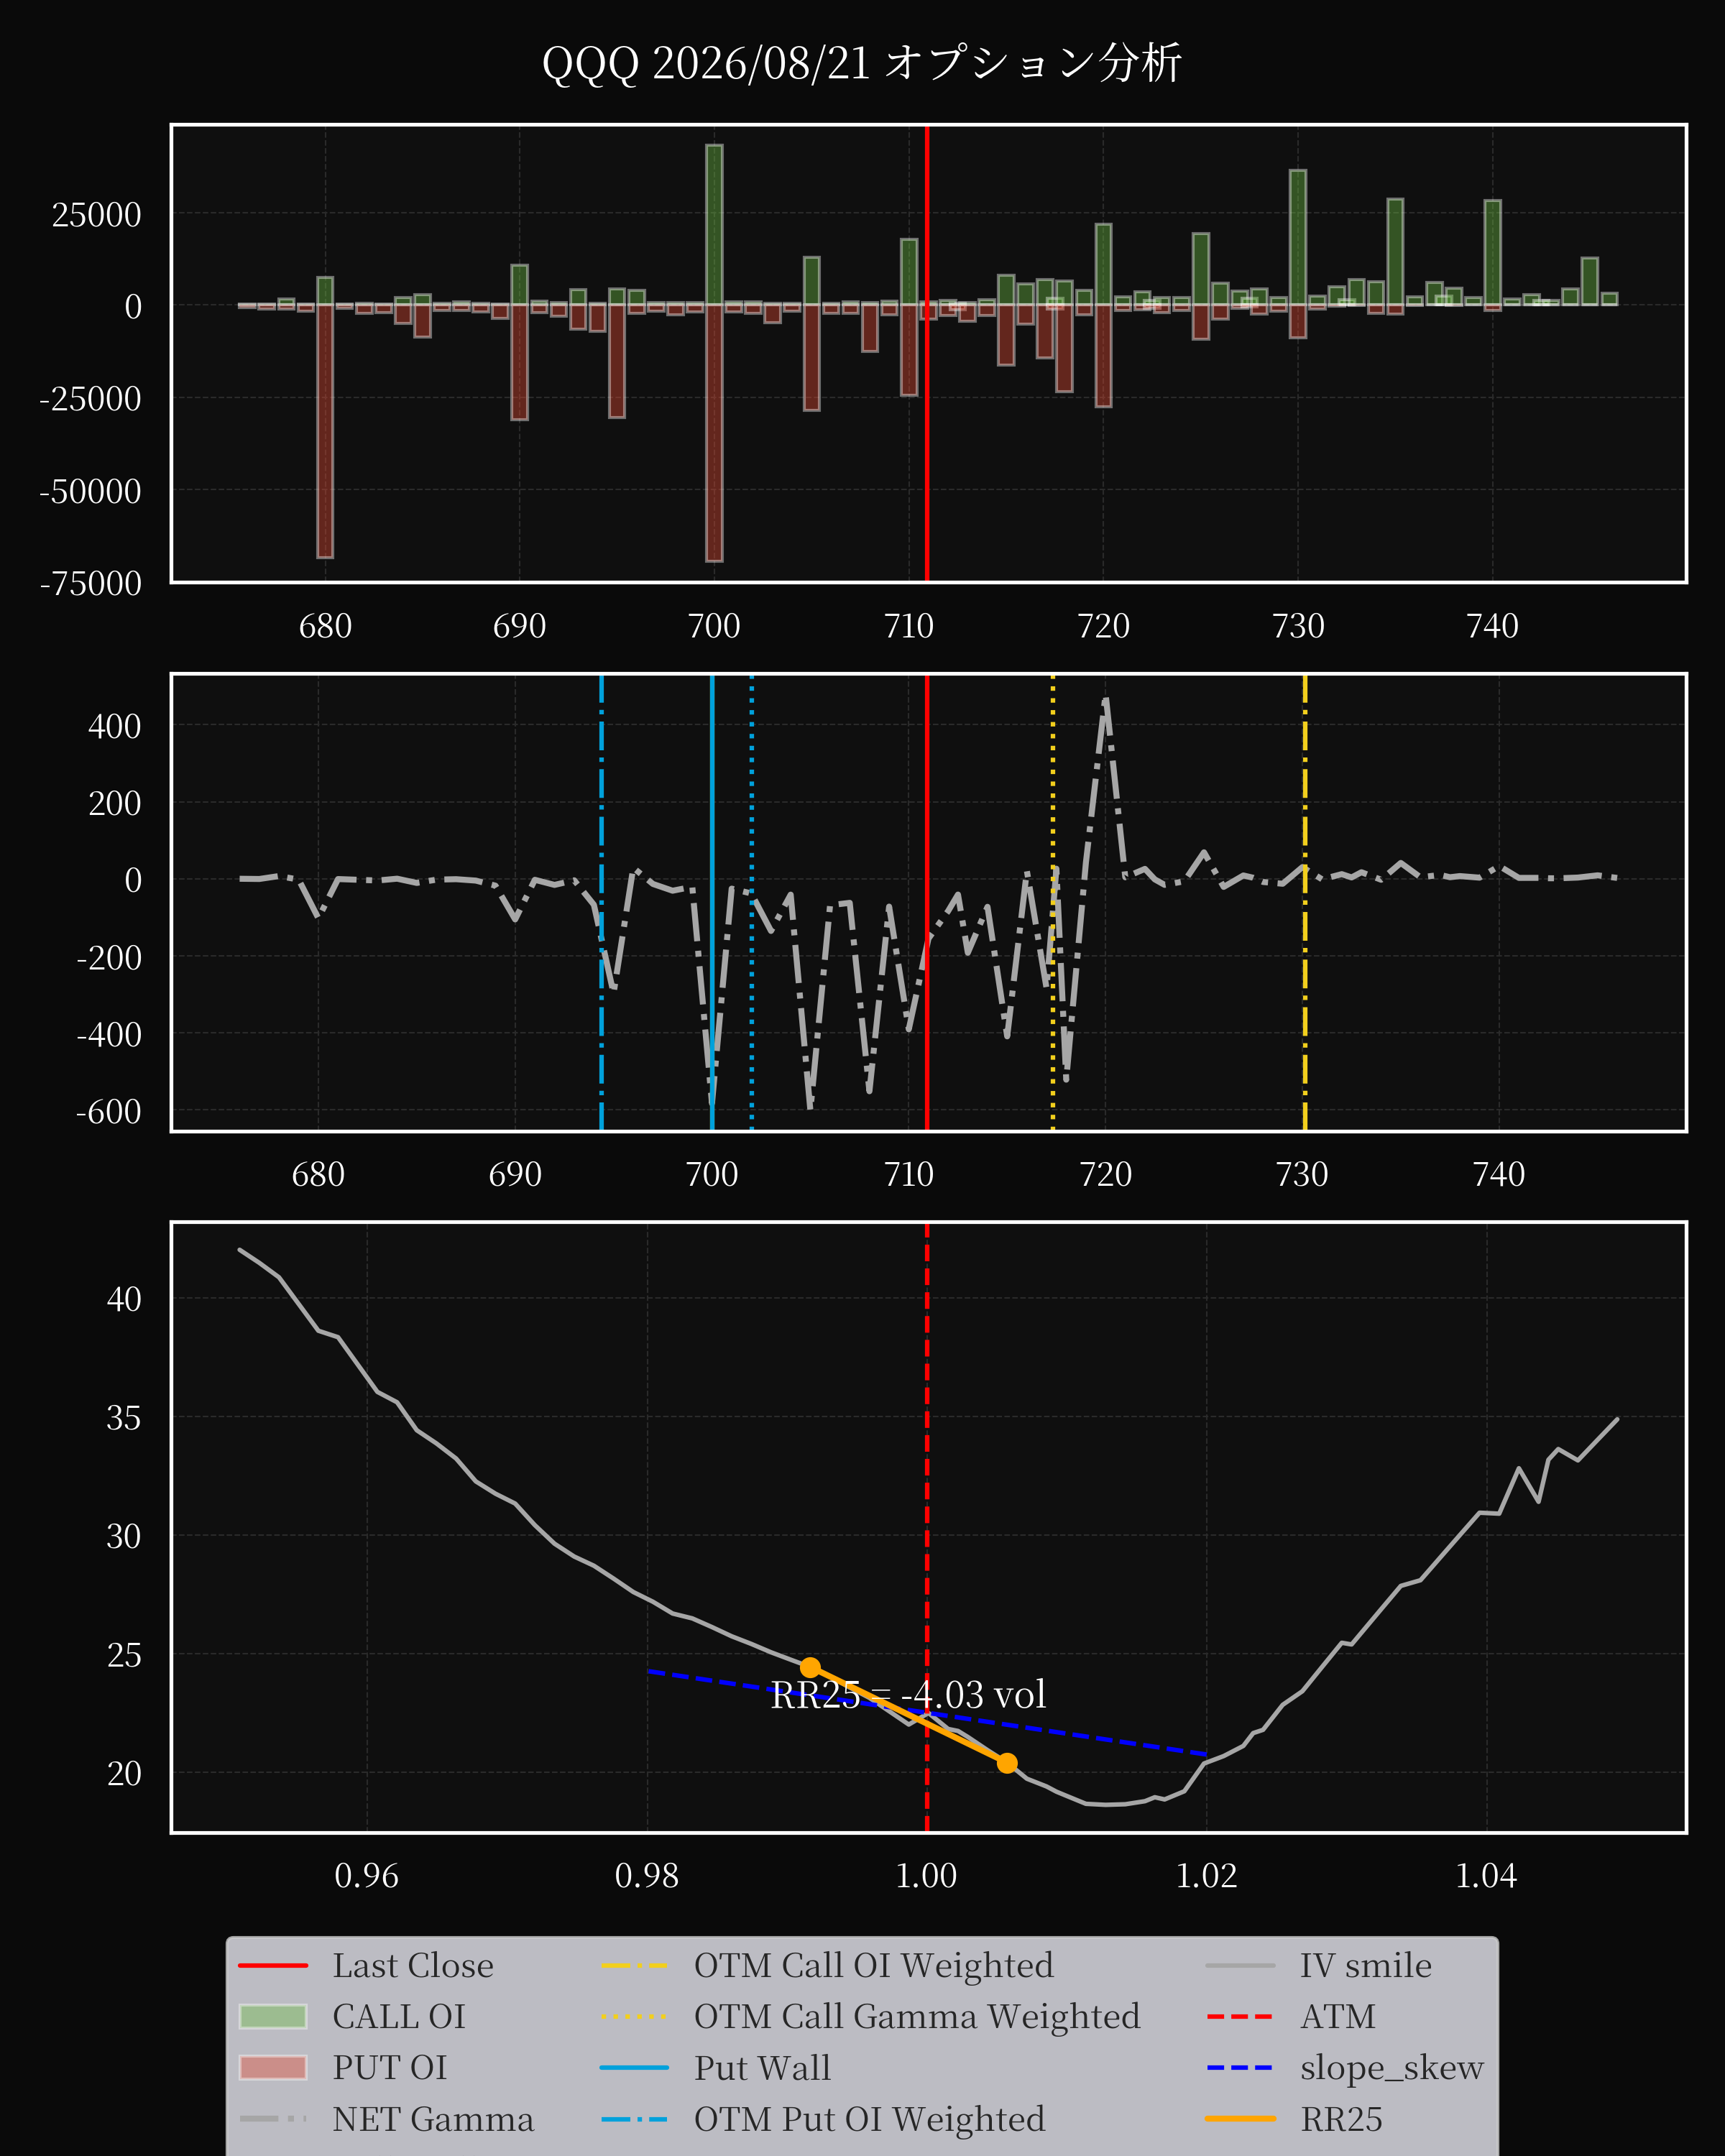Select the "CALL OI" legend label
Viewport: 1725px width, 2156px height.
tap(399, 2017)
